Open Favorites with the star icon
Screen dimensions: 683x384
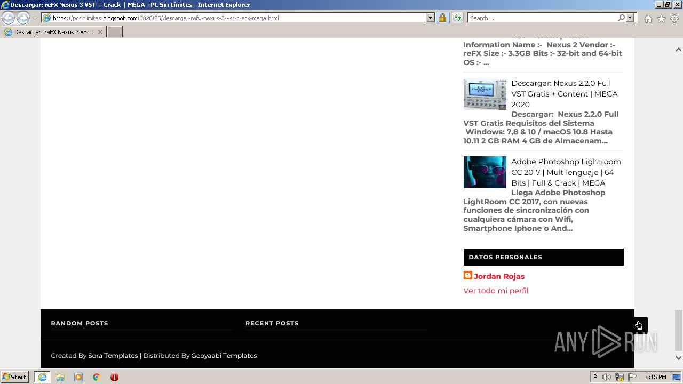[x=661, y=19]
